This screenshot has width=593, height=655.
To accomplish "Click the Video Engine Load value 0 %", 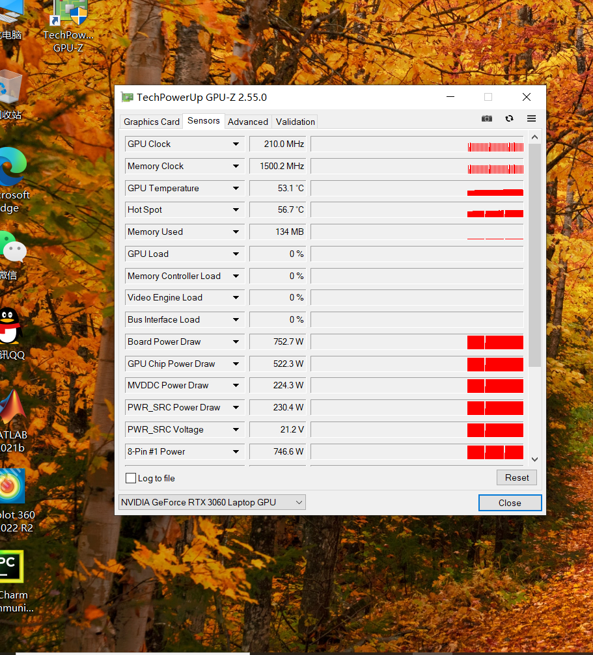I will pyautogui.click(x=278, y=297).
